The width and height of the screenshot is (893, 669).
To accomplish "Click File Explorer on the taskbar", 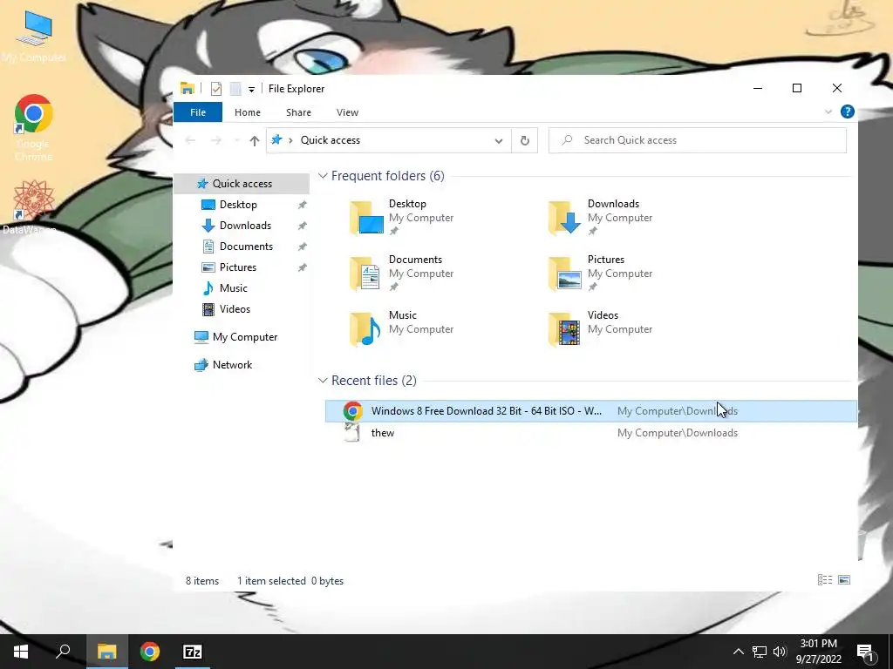I will [106, 652].
